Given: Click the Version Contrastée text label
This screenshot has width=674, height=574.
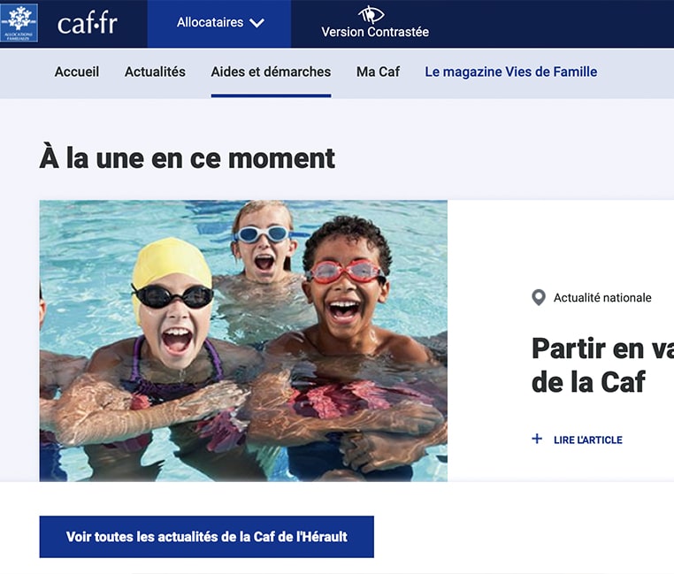Looking at the screenshot, I should (375, 32).
